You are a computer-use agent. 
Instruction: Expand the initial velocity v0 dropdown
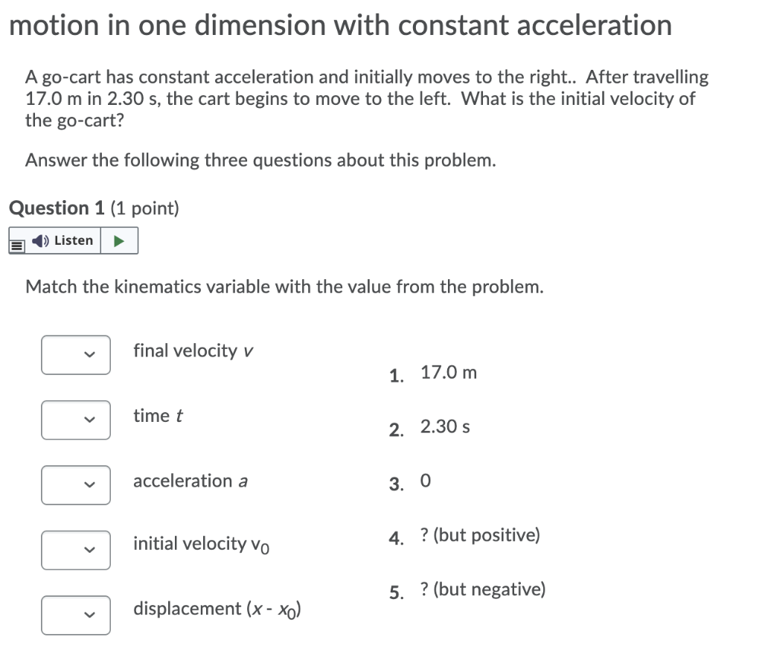pos(75,550)
